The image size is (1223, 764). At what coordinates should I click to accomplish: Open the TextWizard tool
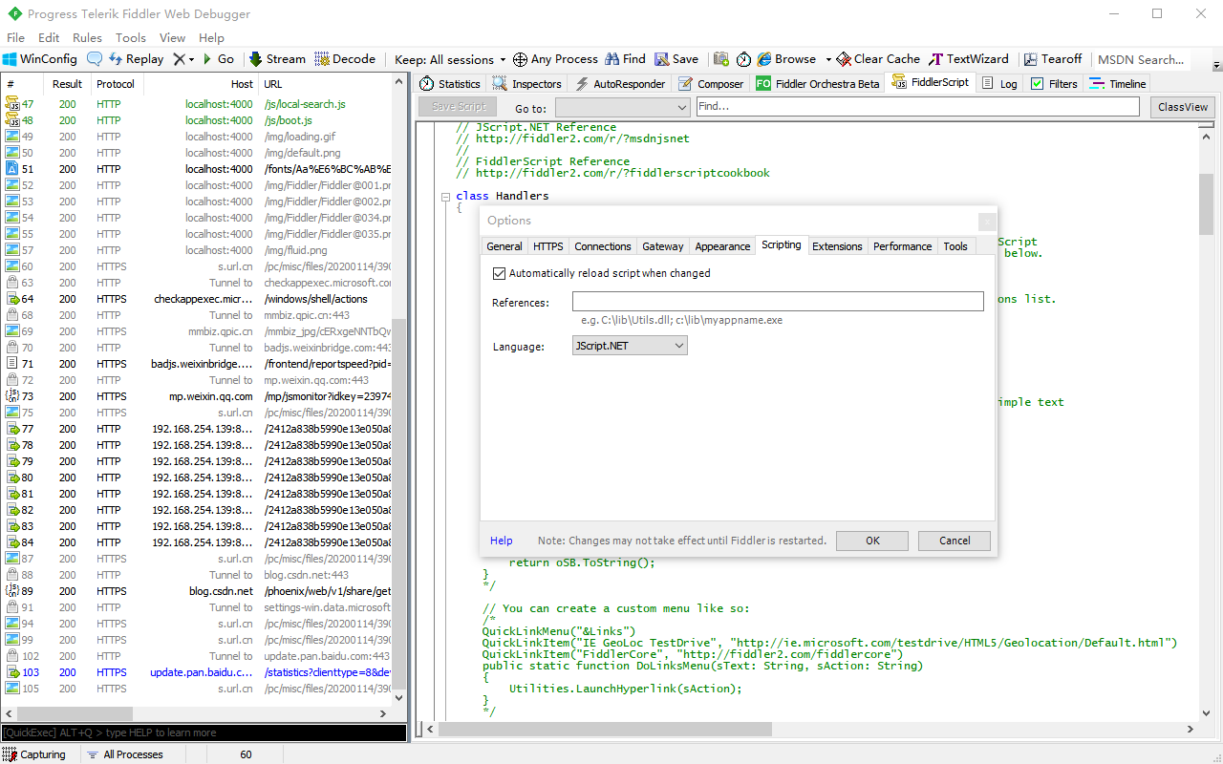point(969,59)
